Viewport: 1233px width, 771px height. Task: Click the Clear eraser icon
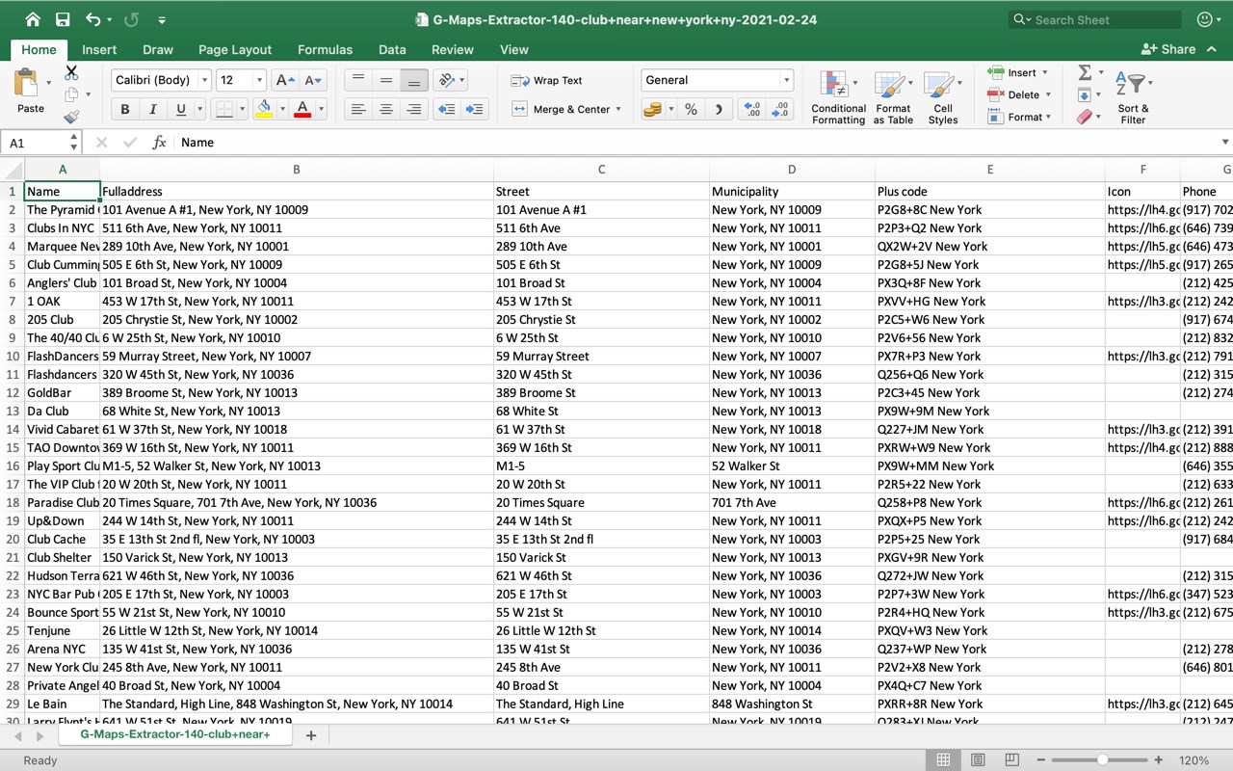coord(1085,117)
